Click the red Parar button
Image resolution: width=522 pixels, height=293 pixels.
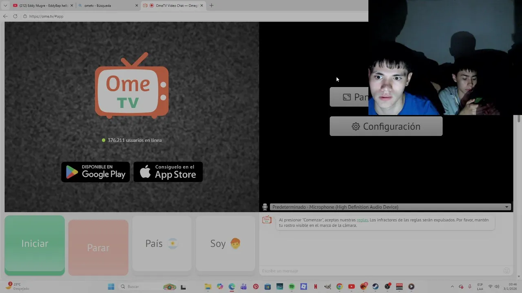(x=98, y=247)
